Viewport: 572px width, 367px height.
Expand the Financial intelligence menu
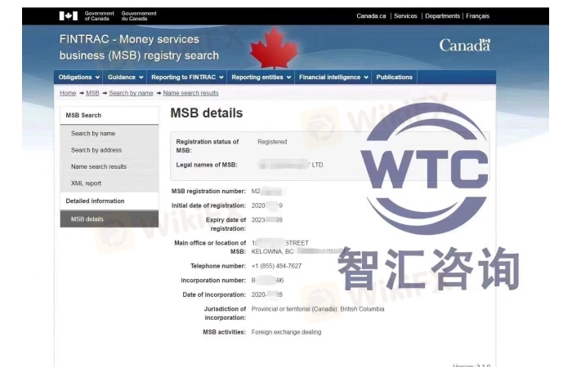click(333, 77)
